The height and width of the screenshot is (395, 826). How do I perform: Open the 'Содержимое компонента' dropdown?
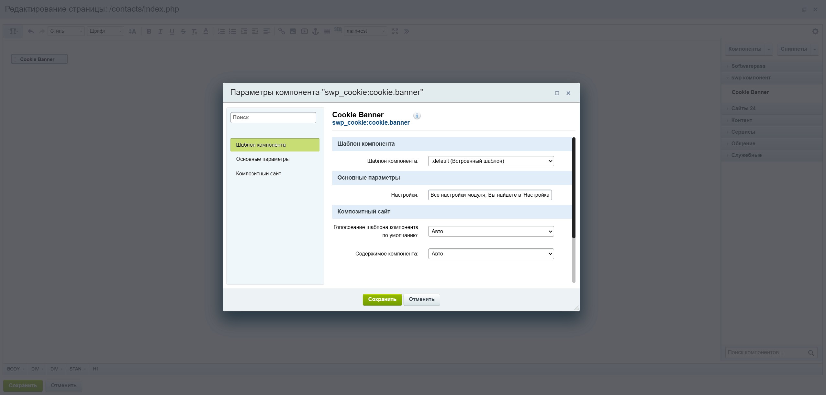click(491, 254)
